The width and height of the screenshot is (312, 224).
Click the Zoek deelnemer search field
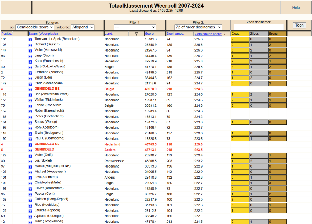[x=259, y=27]
